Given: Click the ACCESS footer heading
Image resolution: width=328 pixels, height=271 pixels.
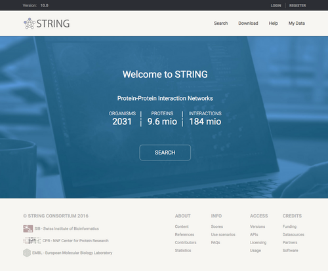Looking at the screenshot, I should (x=259, y=216).
